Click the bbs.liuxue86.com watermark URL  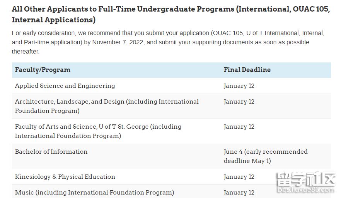point(305,190)
